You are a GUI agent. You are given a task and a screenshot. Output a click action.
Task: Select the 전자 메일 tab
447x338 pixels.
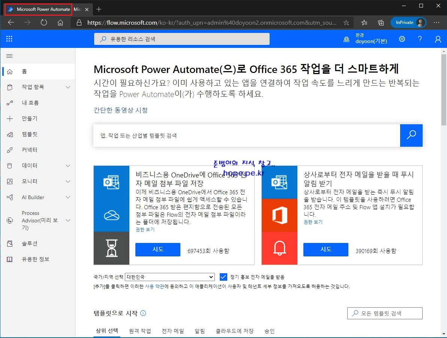[x=173, y=331]
